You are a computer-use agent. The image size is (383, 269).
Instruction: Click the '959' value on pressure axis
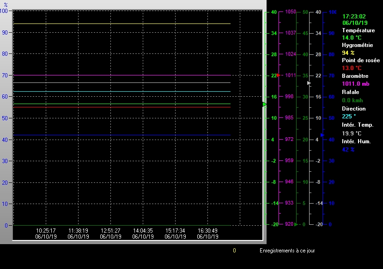(x=289, y=160)
